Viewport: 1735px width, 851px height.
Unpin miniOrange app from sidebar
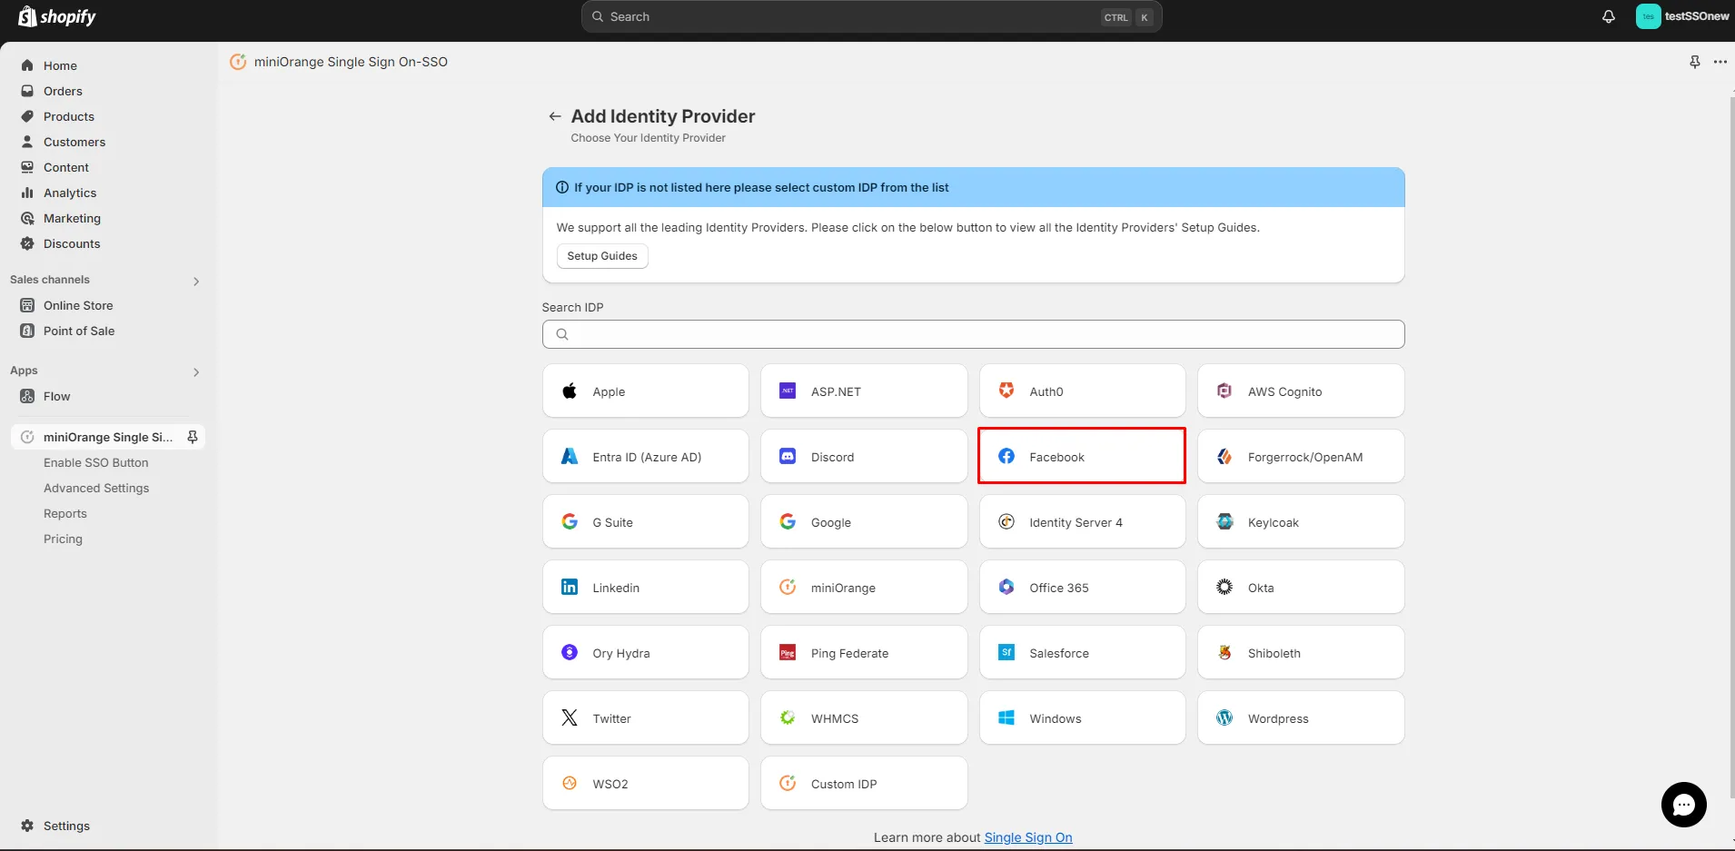193,437
